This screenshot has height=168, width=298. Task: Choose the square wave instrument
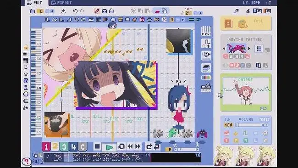pyautogui.click(x=47, y=19)
